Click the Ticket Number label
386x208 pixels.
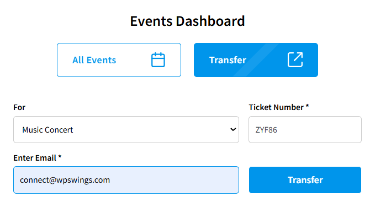pos(276,107)
